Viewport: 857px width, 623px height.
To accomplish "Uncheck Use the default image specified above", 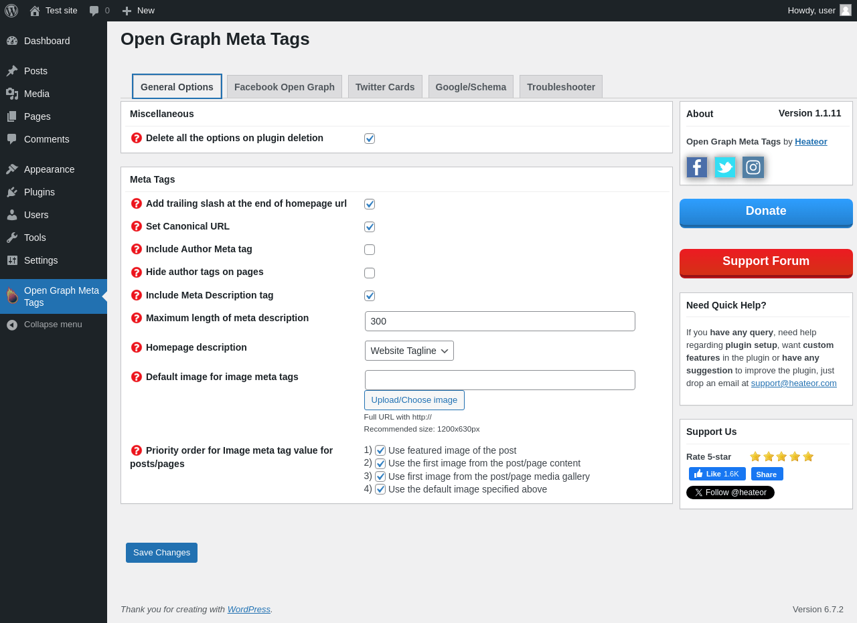I will [380, 489].
